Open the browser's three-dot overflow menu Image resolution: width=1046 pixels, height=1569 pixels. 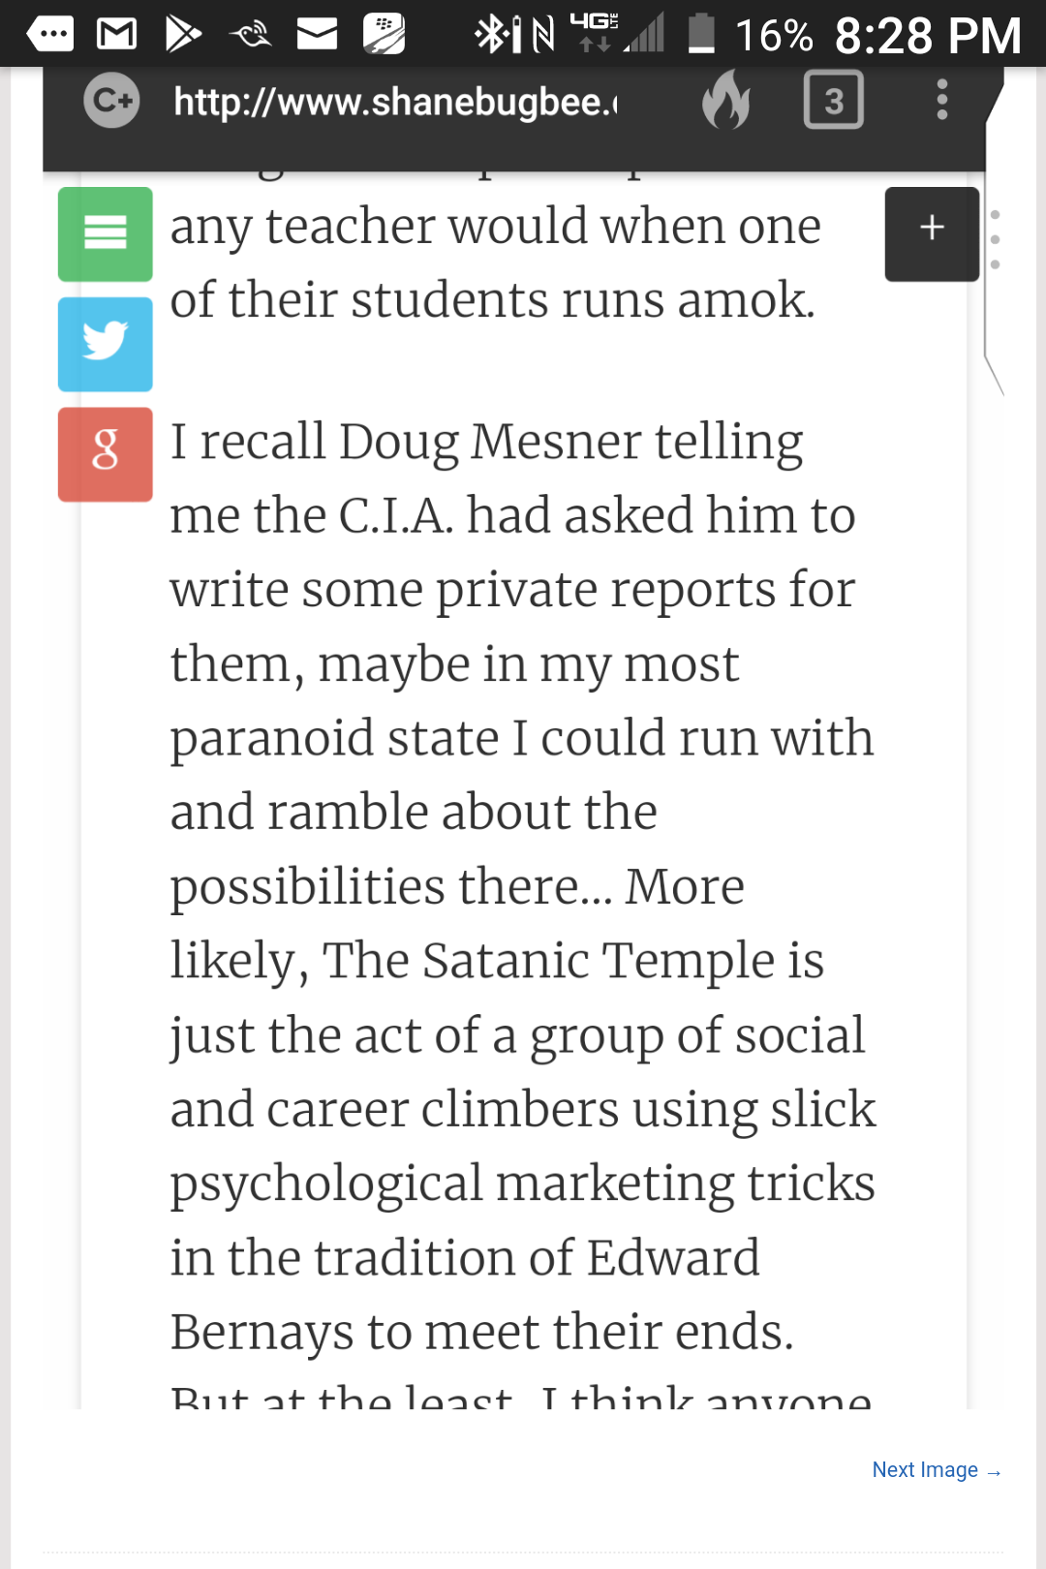[941, 100]
